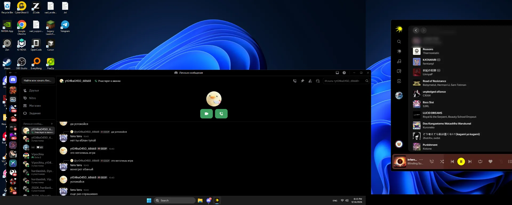The image size is (512, 205).
Task: Open the music note section in player sidebar
Action: (x=399, y=61)
